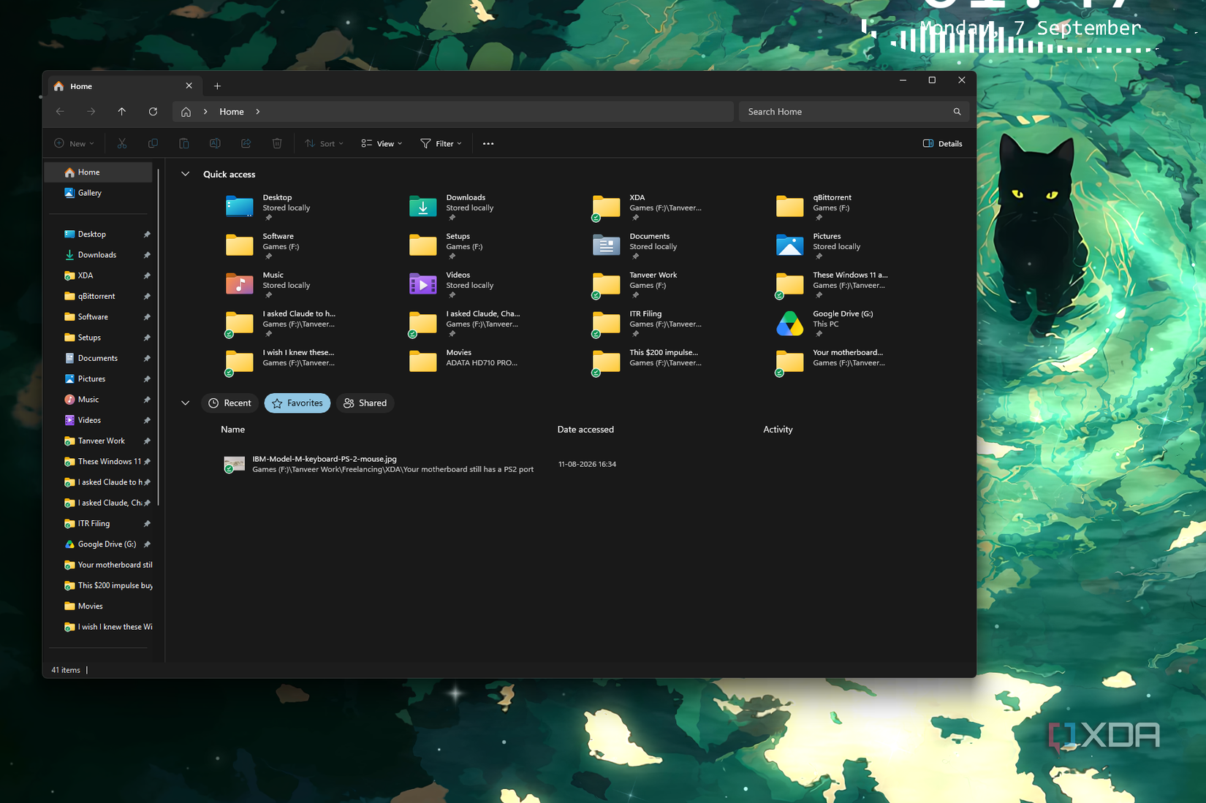Sort by Date accessed column header
This screenshot has width=1206, height=803.
click(x=585, y=429)
